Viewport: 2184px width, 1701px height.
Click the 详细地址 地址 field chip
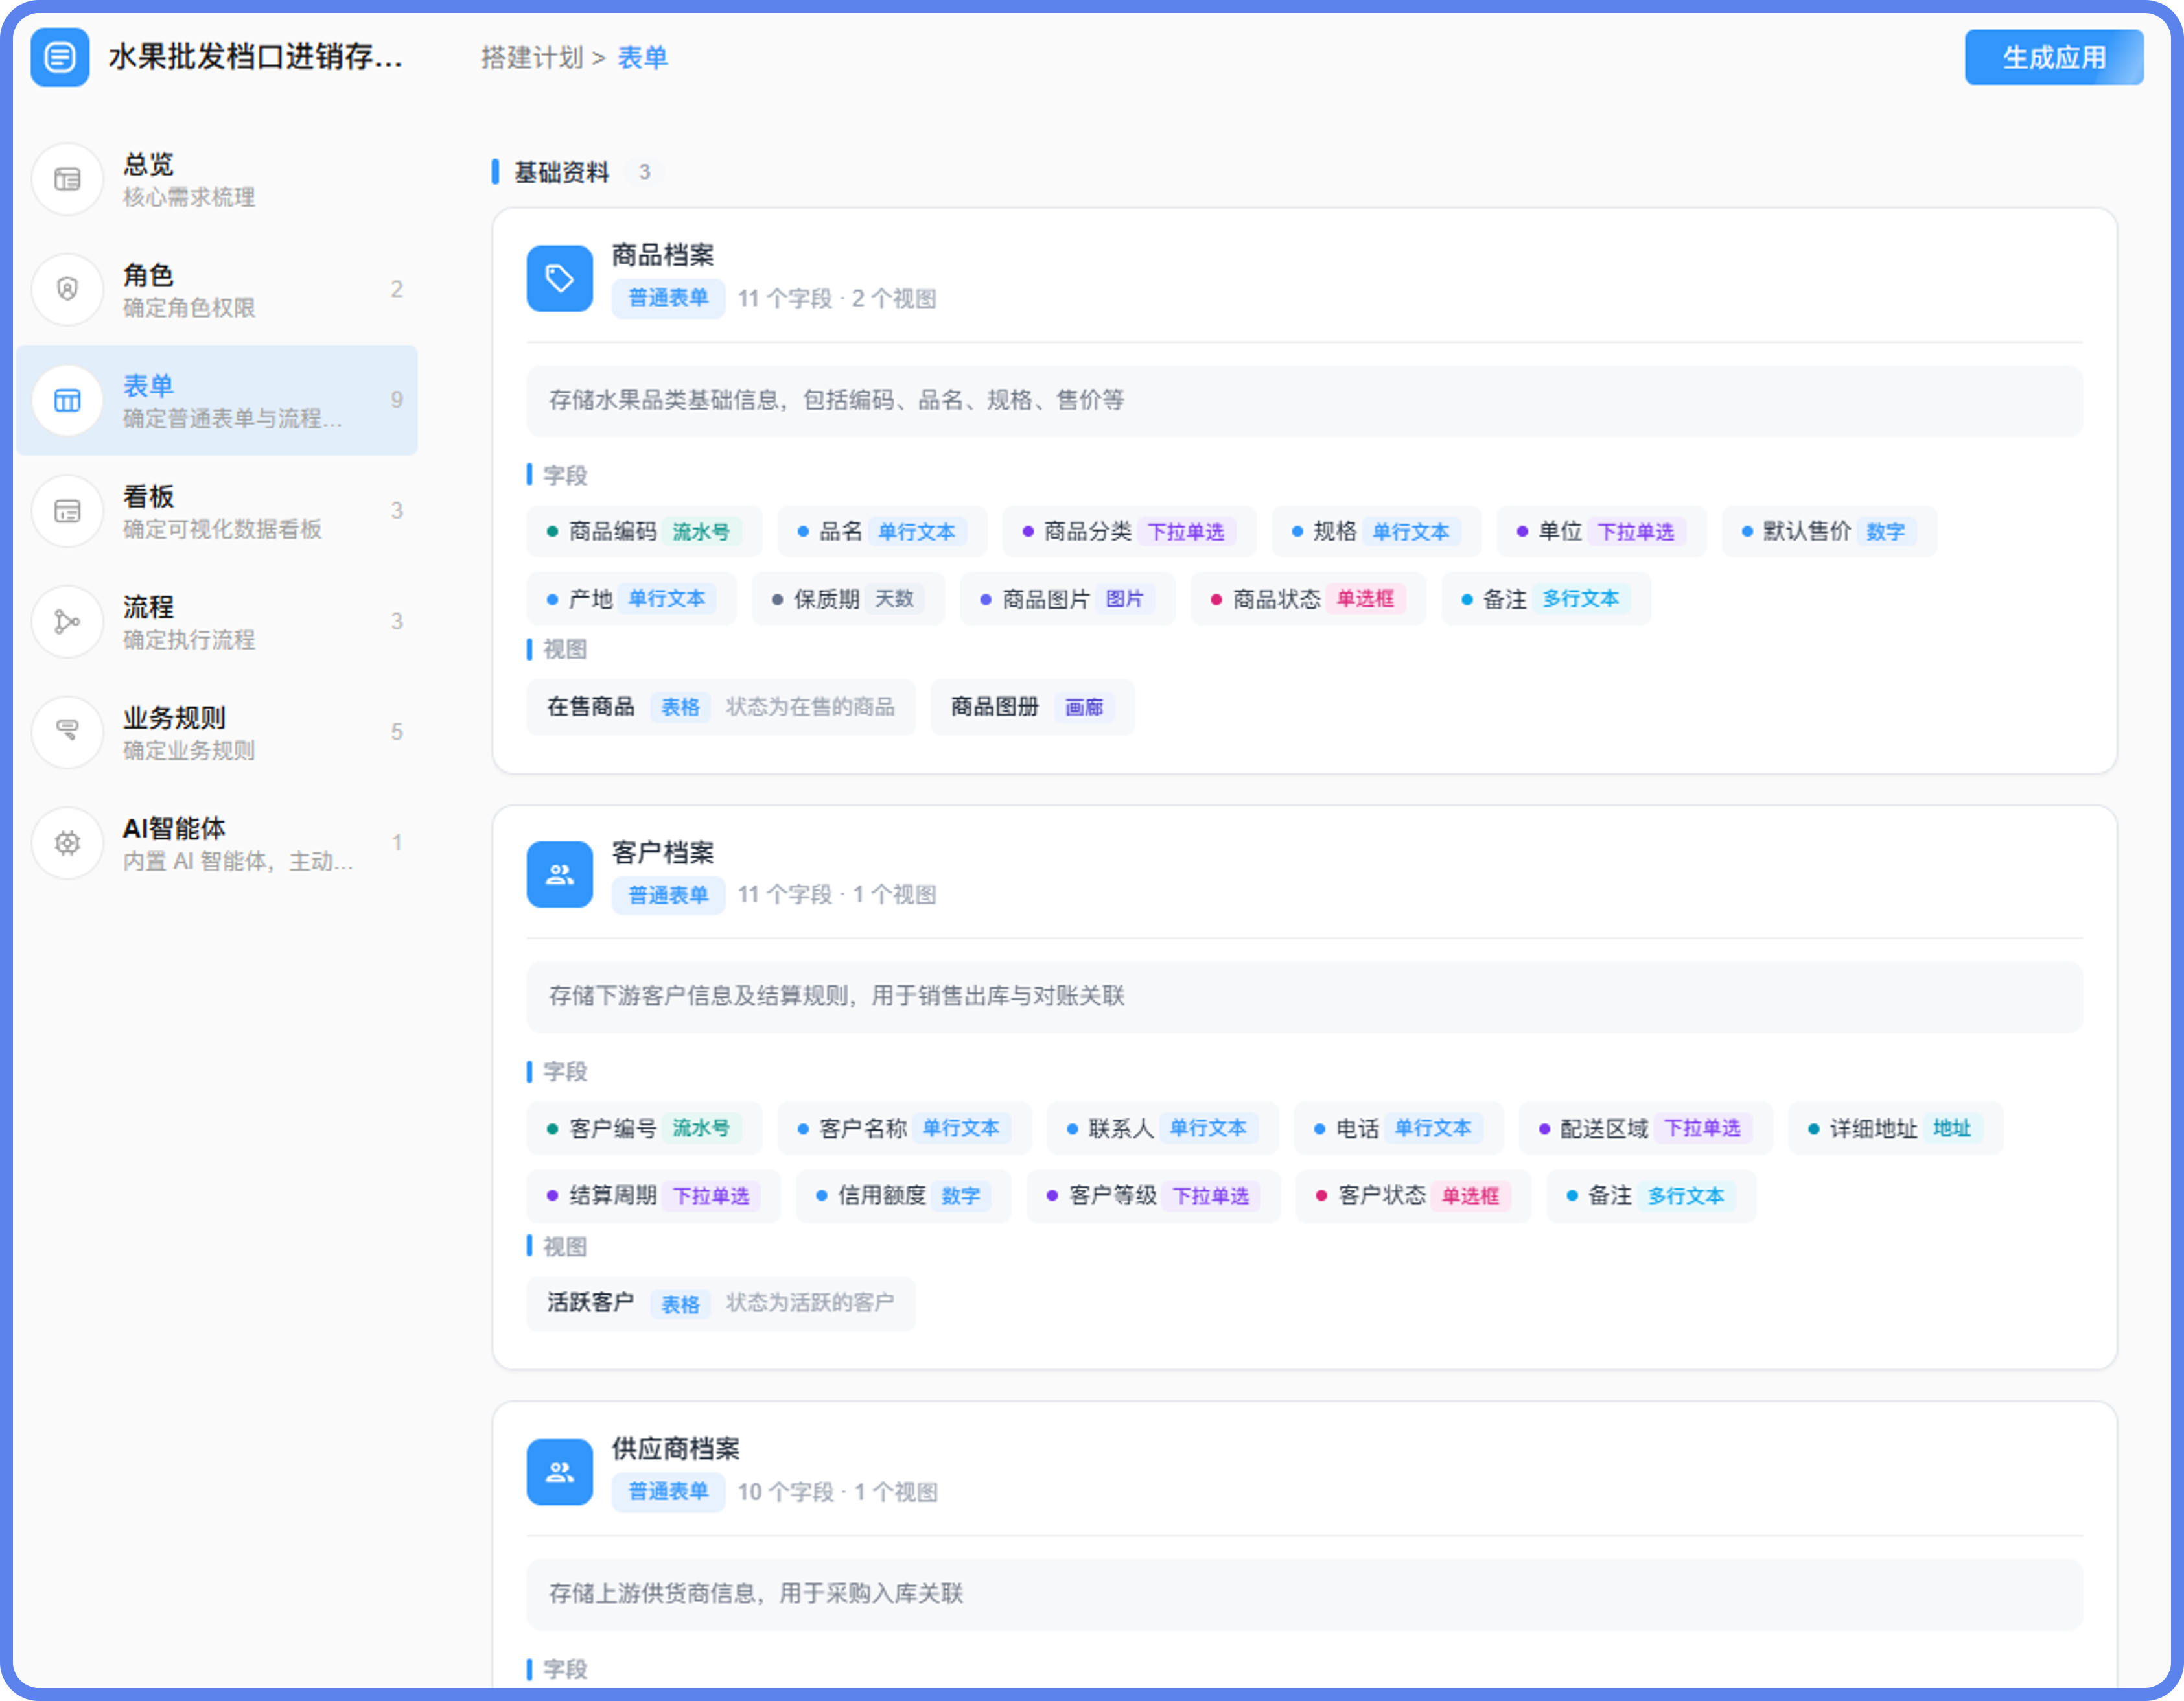(x=1895, y=1128)
